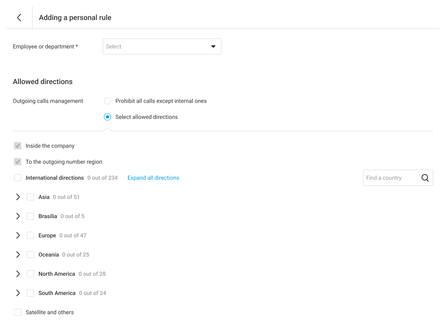Tick the North America checkbox
Viewport: 446px width, 333px height.
pos(30,274)
